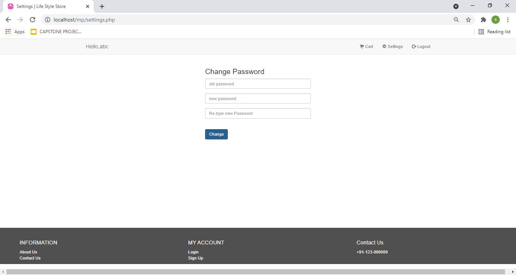516x275 pixels.
Task: Open the CAPSTONE PROJEC... bookmark
Action: pos(56,32)
